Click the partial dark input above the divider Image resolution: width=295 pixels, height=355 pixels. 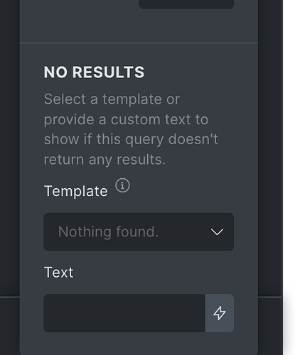(x=186, y=4)
